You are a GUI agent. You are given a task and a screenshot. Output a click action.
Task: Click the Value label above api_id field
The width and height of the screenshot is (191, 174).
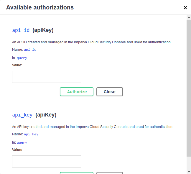click(17, 65)
